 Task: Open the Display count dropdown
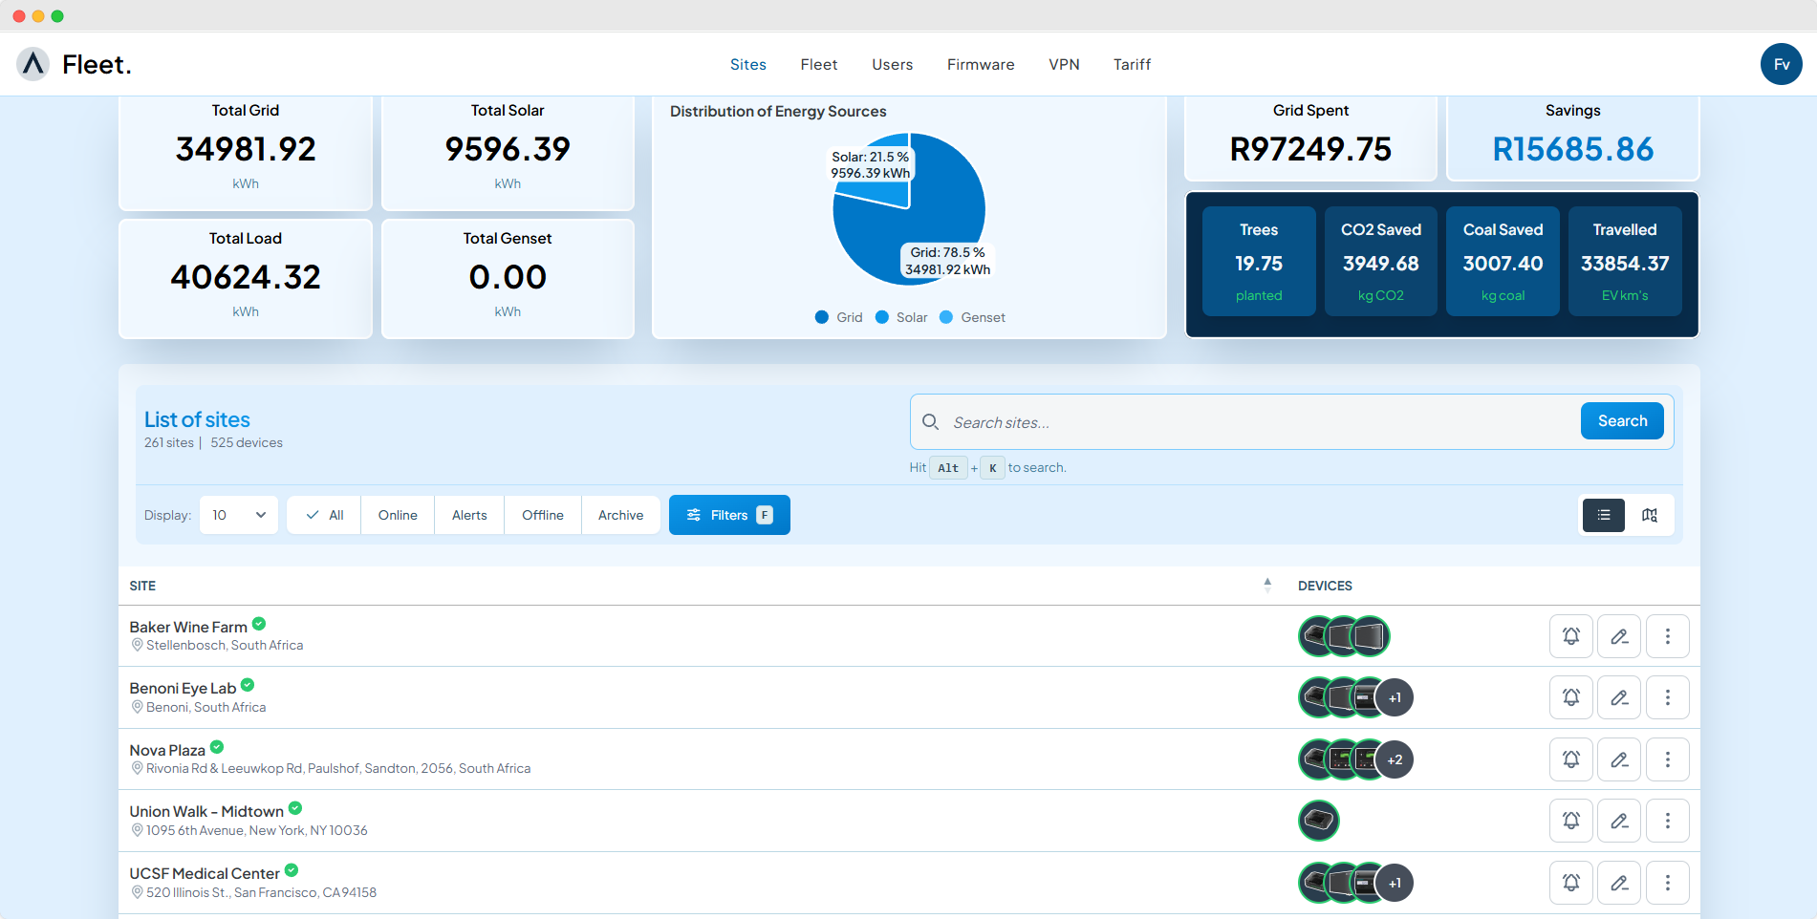tap(238, 515)
